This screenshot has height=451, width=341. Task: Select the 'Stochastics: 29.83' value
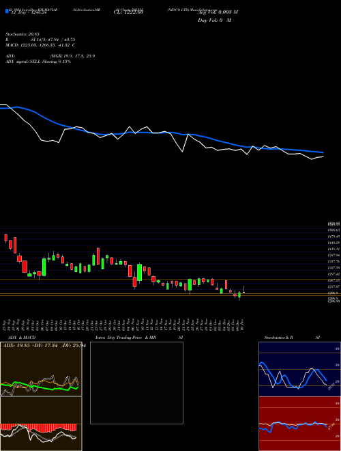[x=23, y=34]
